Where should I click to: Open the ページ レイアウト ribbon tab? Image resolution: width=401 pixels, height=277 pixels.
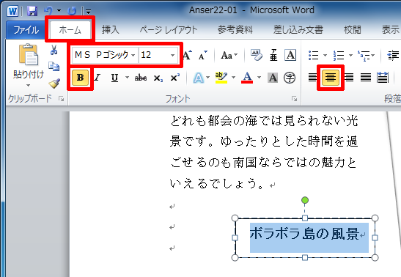pos(169,29)
